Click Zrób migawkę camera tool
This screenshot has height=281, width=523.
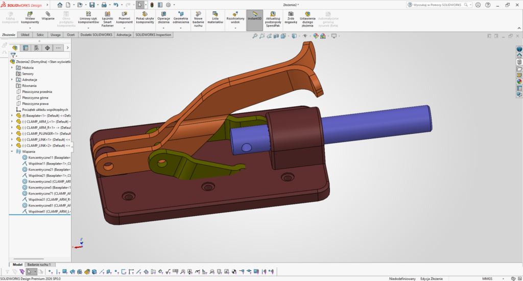pos(291,18)
